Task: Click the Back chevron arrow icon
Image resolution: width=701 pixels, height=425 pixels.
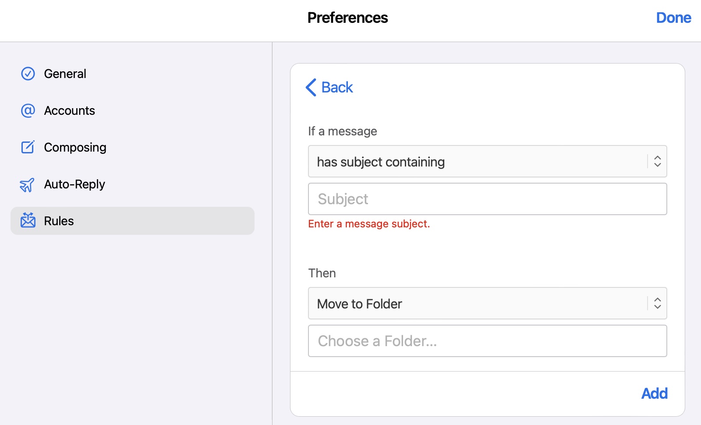Action: pos(311,87)
